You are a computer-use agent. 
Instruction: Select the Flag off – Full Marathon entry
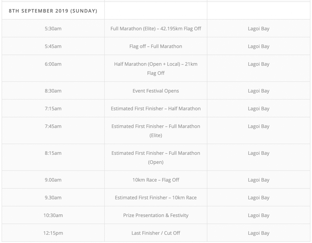point(156,46)
